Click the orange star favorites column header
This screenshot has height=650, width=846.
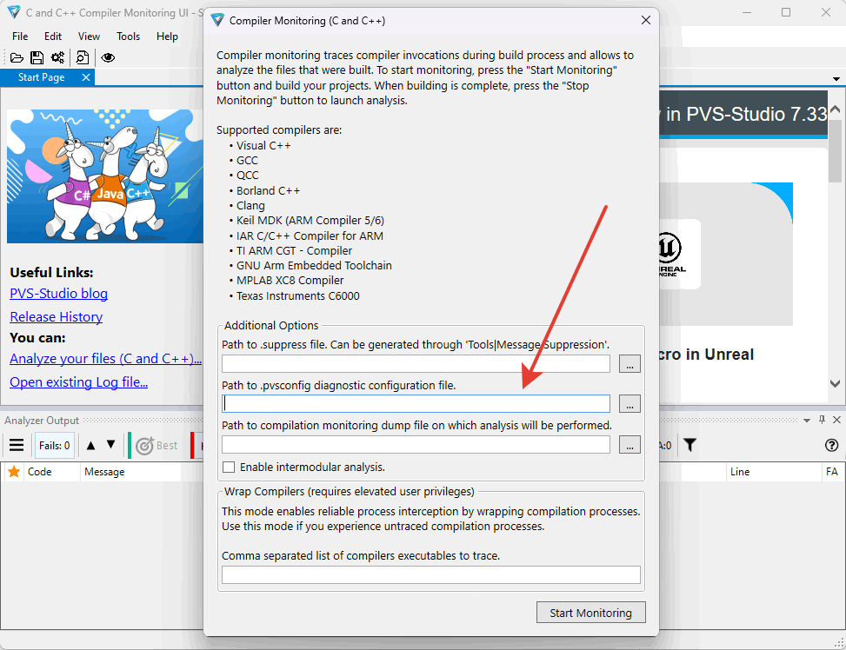[x=14, y=472]
